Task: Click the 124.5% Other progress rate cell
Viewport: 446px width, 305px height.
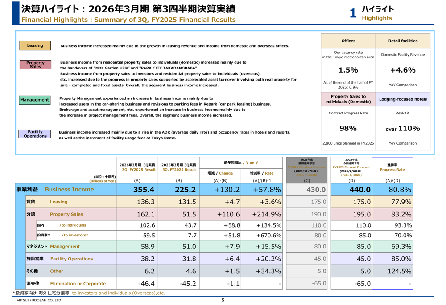Action: click(392, 271)
